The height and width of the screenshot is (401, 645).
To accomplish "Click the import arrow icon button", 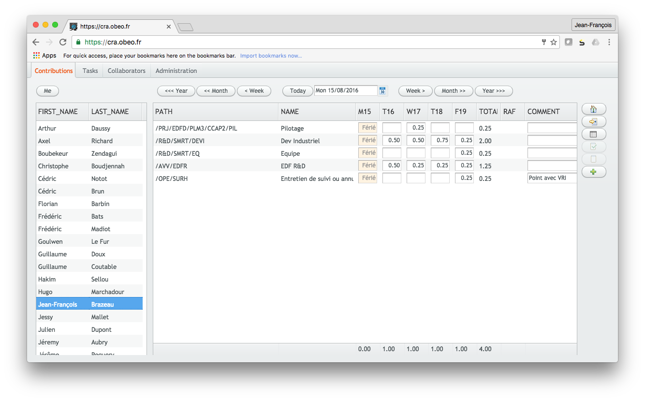I will pos(594,122).
